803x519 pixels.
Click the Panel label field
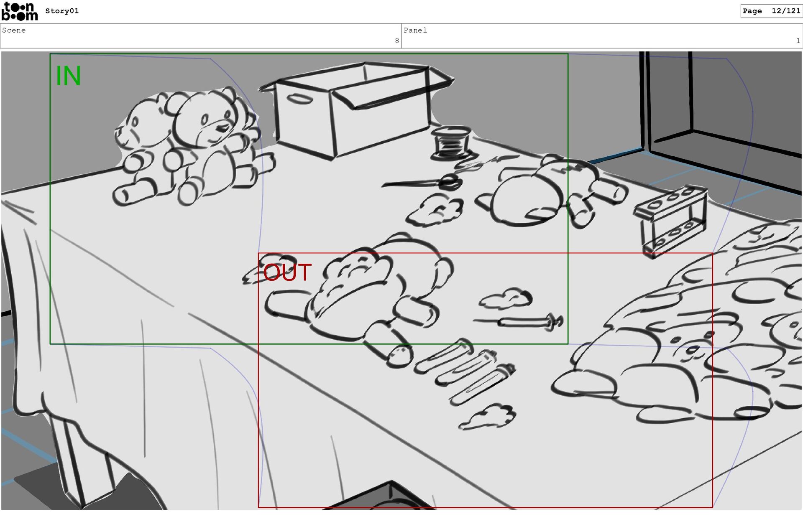click(x=415, y=30)
